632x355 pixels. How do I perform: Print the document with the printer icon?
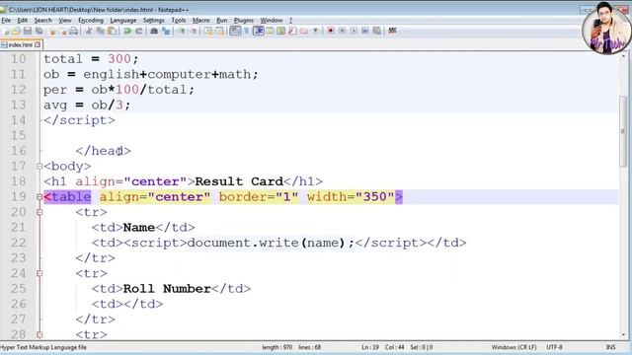[x=74, y=31]
